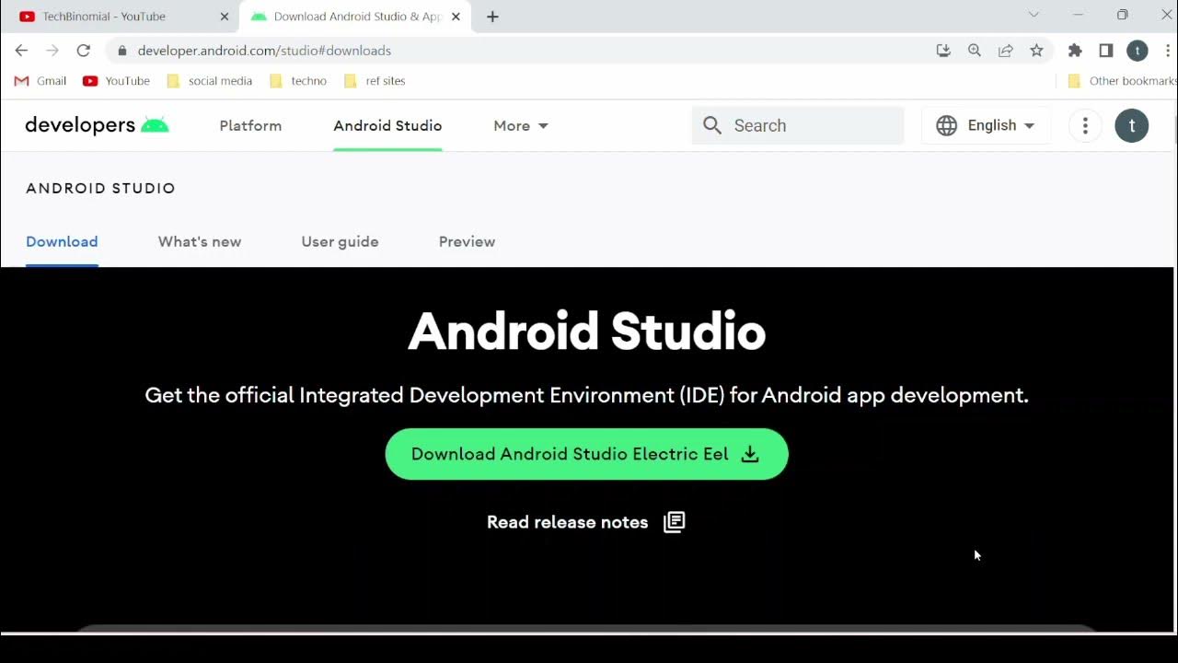This screenshot has height=663, width=1178.
Task: Close the Download Android Studio tab
Action: pos(456,17)
